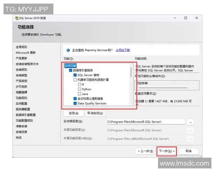Click the 取消全选(U) deselect-all button
Viewport: 215px width, 172px height.
pyautogui.click(x=95, y=113)
